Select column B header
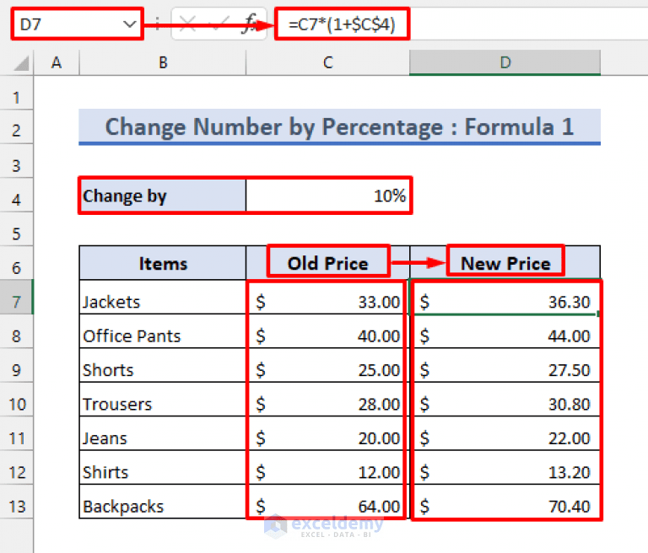648x553 pixels. pyautogui.click(x=162, y=62)
